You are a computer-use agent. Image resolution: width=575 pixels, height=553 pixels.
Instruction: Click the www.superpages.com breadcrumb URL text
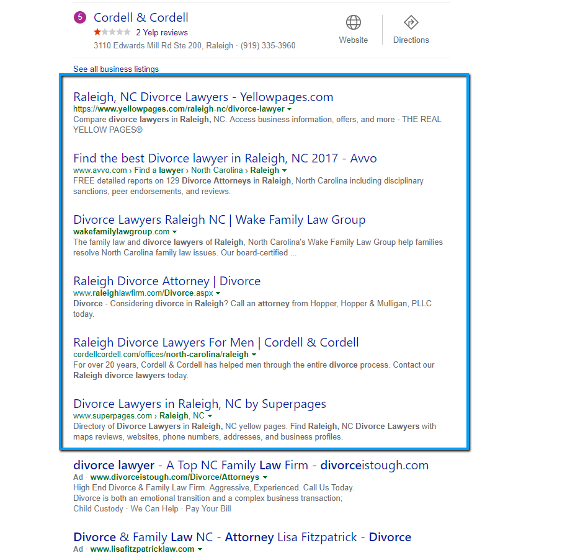112,416
